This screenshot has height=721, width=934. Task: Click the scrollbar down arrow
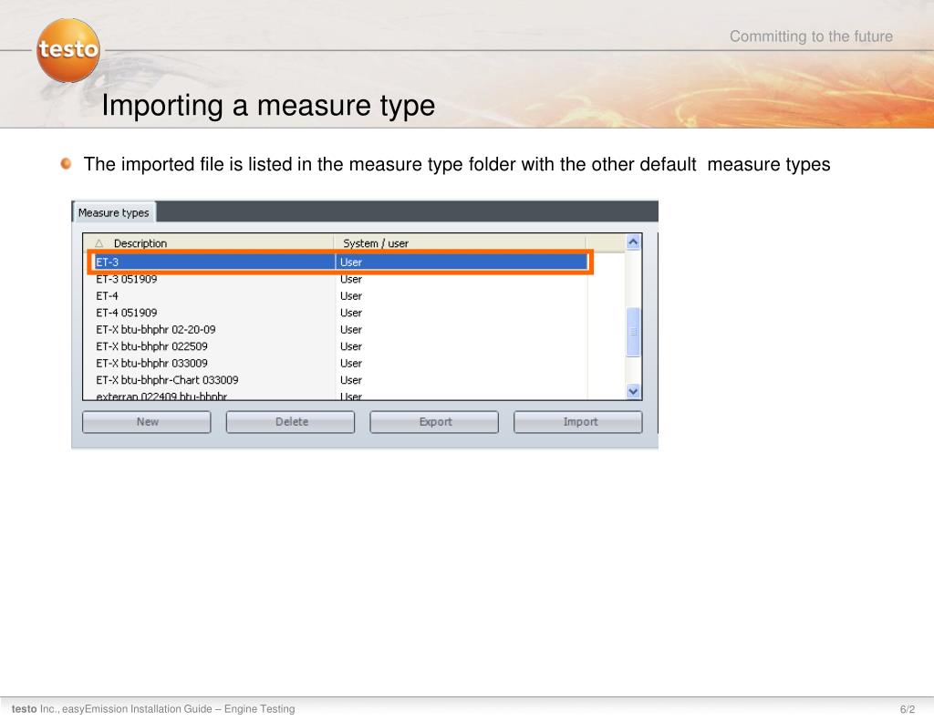tap(633, 391)
